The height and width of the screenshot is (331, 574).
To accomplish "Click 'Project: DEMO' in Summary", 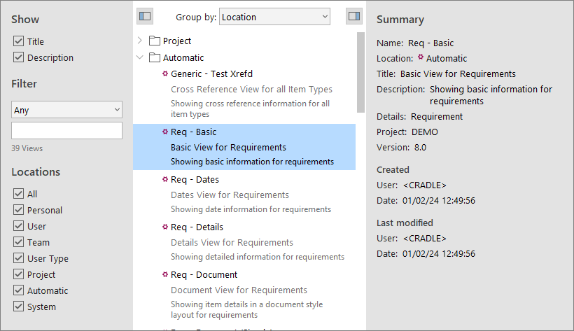I will [407, 132].
